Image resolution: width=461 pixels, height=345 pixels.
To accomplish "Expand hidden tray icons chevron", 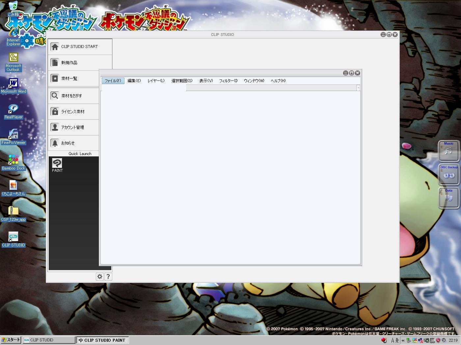I will 403,340.
